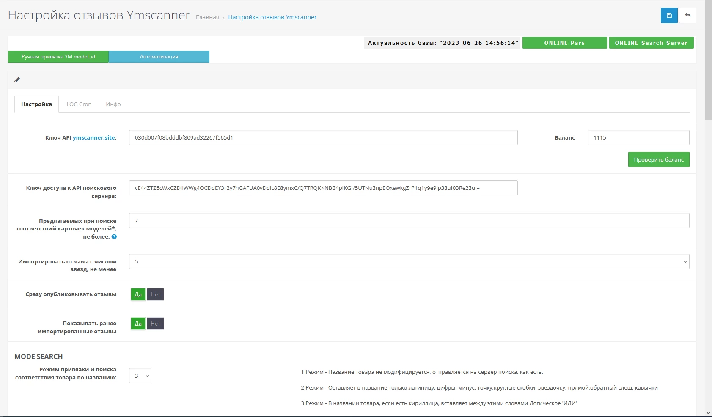Open the 'Ручная привязка YM model_id' tab

(58, 57)
